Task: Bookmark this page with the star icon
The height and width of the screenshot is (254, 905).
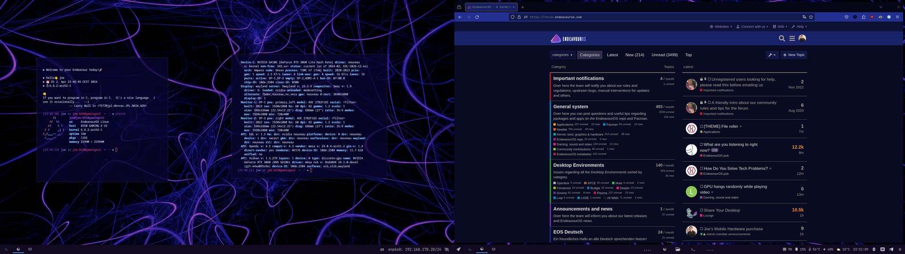Action: pyautogui.click(x=811, y=17)
